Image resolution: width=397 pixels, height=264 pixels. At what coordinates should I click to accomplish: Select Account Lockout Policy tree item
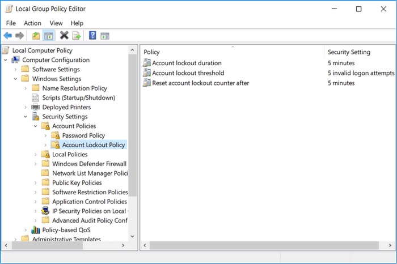tap(88, 145)
